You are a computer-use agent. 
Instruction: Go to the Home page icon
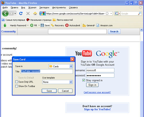(35, 13)
